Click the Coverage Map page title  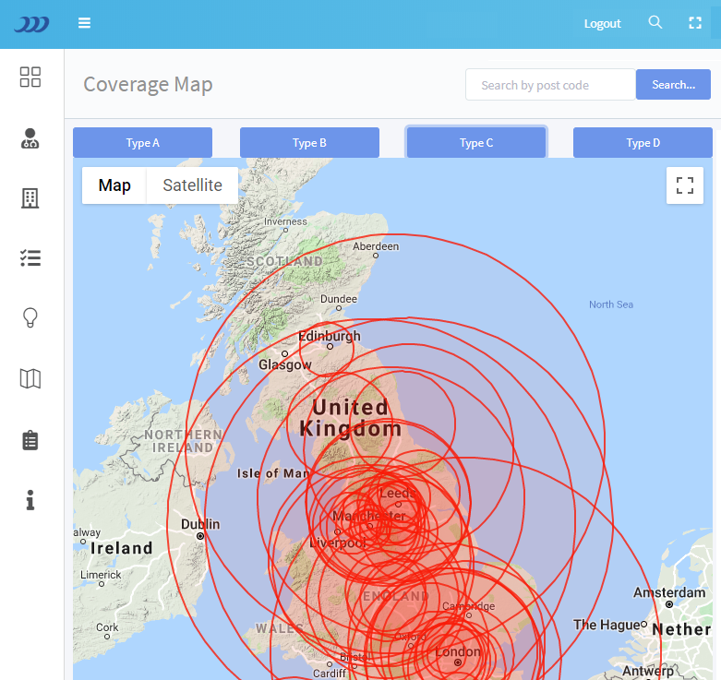pos(148,85)
